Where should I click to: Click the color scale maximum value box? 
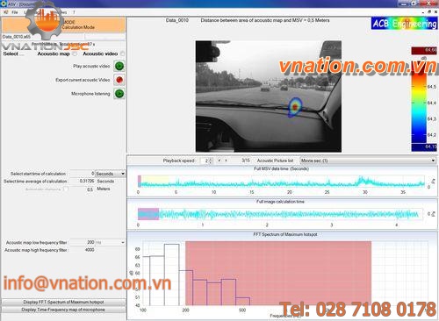[x=424, y=51]
